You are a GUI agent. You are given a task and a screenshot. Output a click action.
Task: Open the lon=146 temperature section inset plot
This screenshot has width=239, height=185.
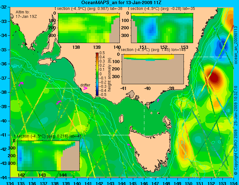[153, 69]
